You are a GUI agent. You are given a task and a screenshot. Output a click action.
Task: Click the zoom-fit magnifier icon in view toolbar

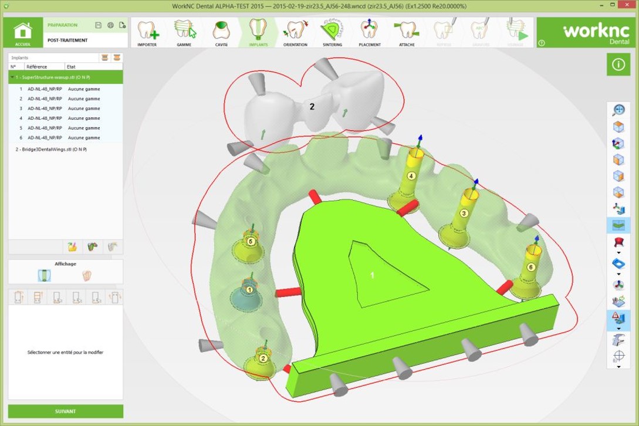click(618, 110)
